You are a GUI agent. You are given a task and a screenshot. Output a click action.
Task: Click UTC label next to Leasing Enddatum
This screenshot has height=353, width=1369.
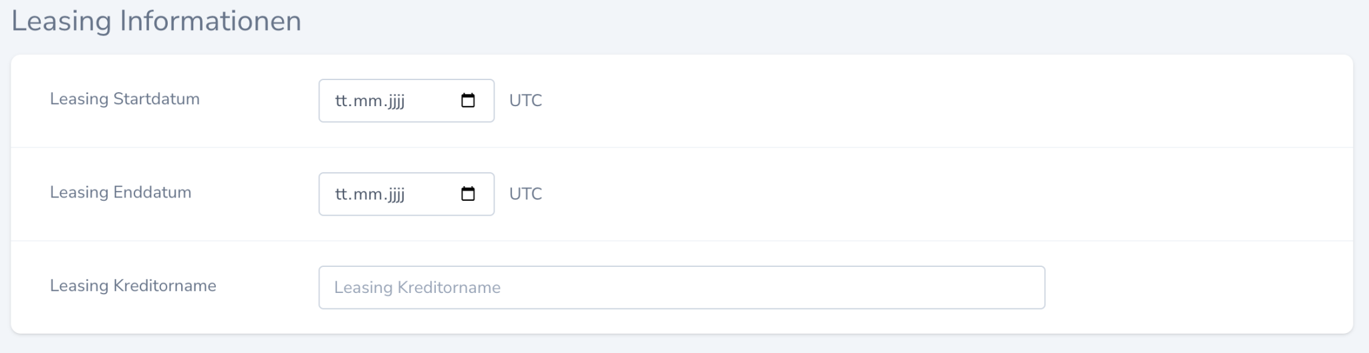point(525,194)
